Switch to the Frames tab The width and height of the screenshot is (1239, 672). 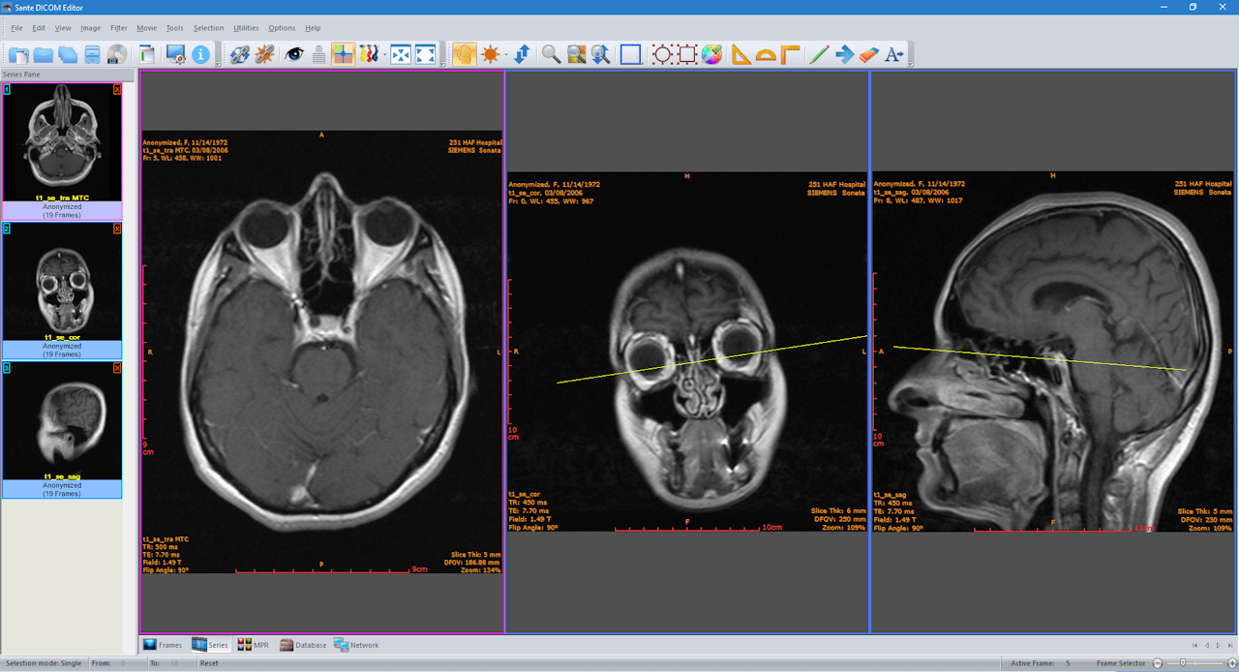click(x=163, y=645)
